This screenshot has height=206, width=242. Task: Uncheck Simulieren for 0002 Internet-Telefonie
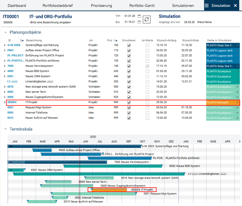click(x=129, y=113)
